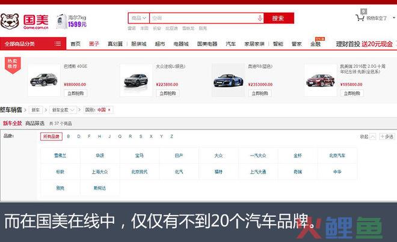The image size is (397, 242).
Task: Click the microphone voice search icon
Action: (x=260, y=18)
